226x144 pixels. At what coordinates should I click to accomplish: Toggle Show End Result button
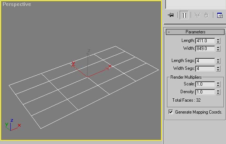pyautogui.click(x=184, y=15)
